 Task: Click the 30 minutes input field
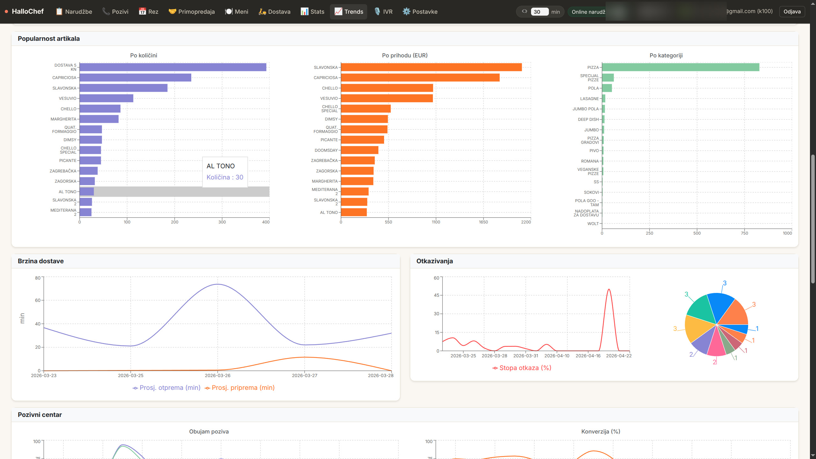click(x=539, y=12)
